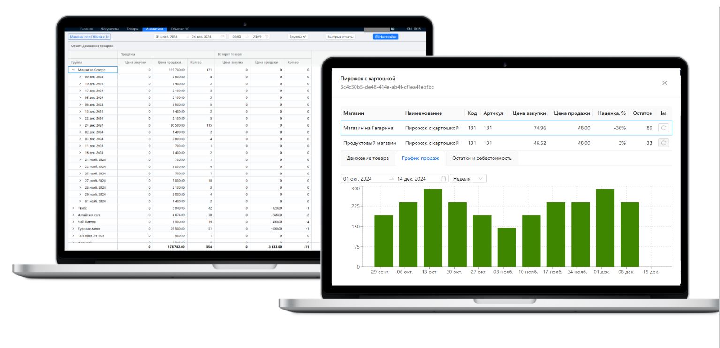Click the -36% markup cell
Screen dimensions: 720x348
click(619, 128)
